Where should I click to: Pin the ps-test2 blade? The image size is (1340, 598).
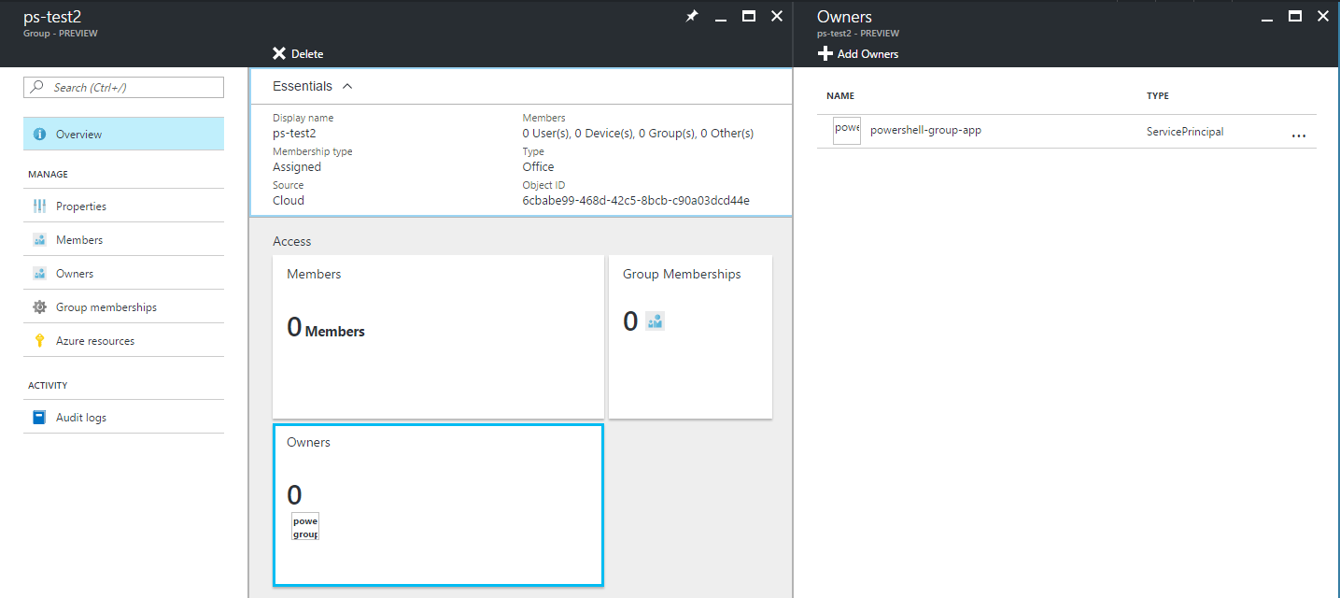[x=692, y=17]
